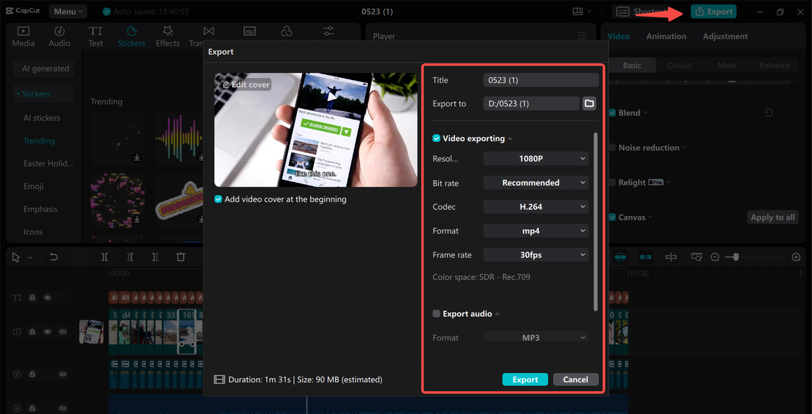Toggle the Canvas checkbox

(613, 217)
